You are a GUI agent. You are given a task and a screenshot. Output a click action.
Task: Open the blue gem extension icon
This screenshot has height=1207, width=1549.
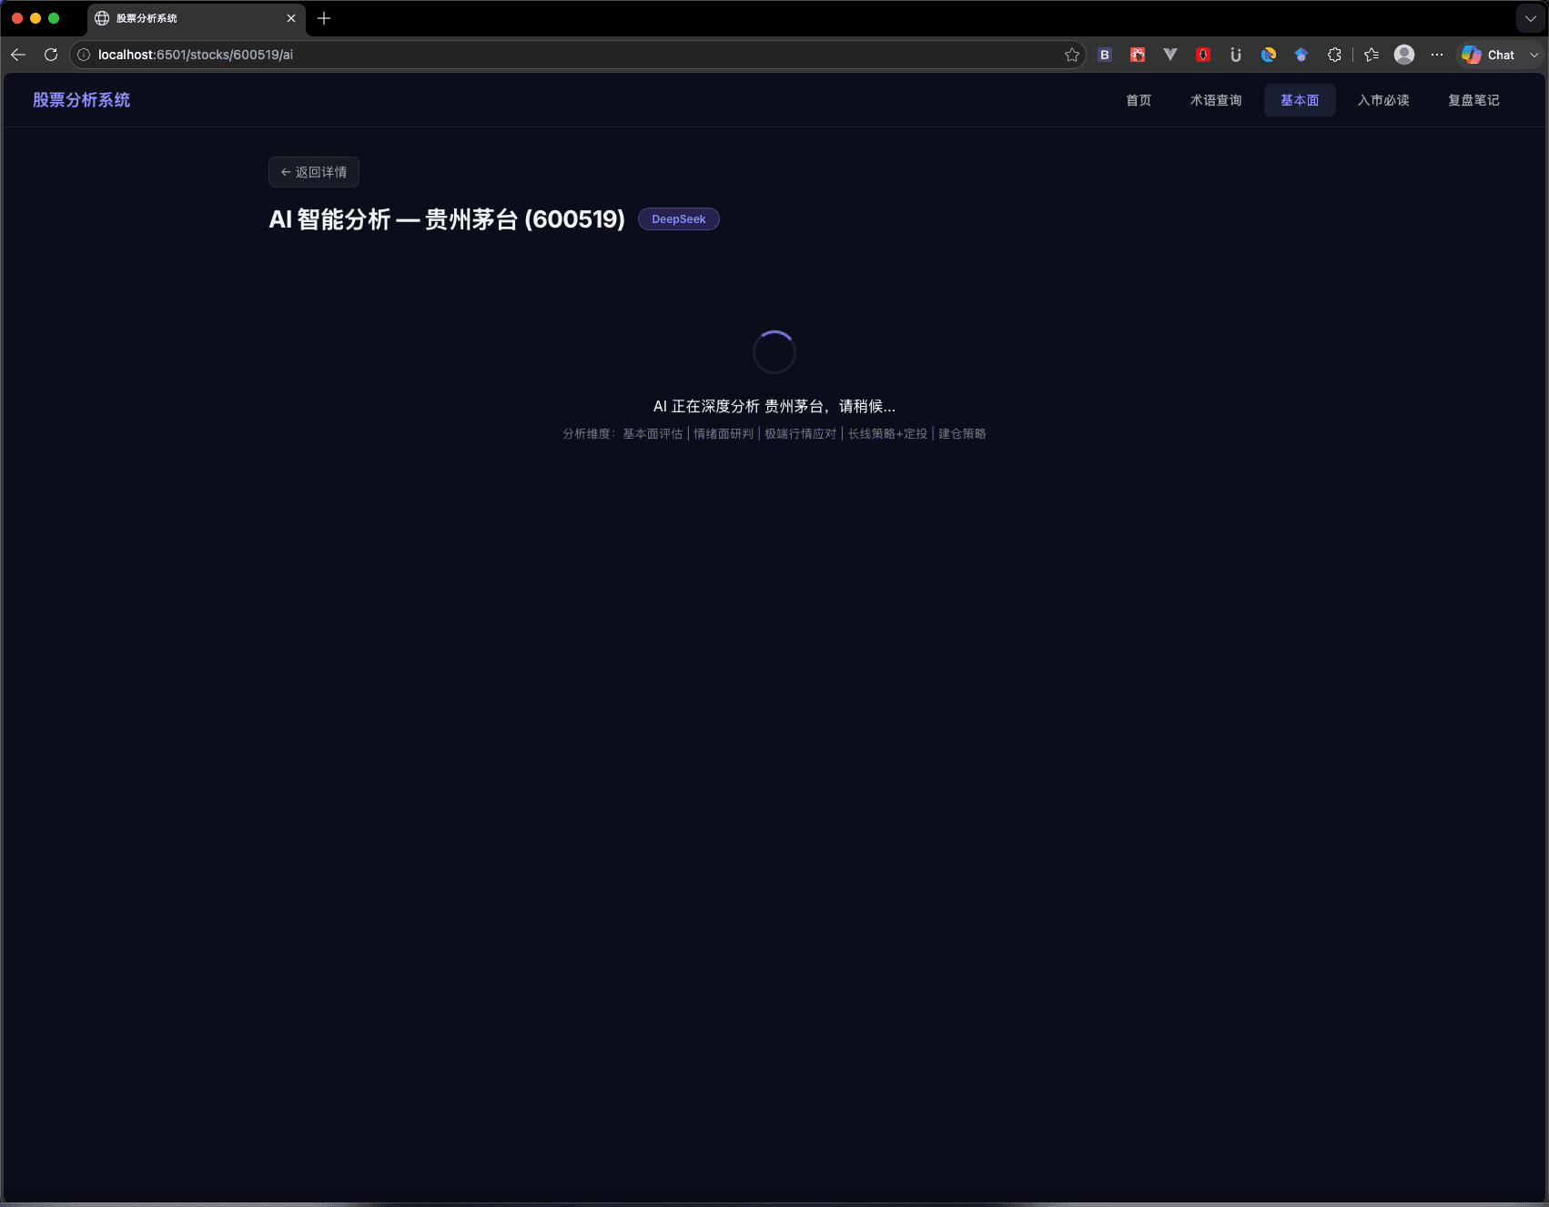pos(1301,55)
